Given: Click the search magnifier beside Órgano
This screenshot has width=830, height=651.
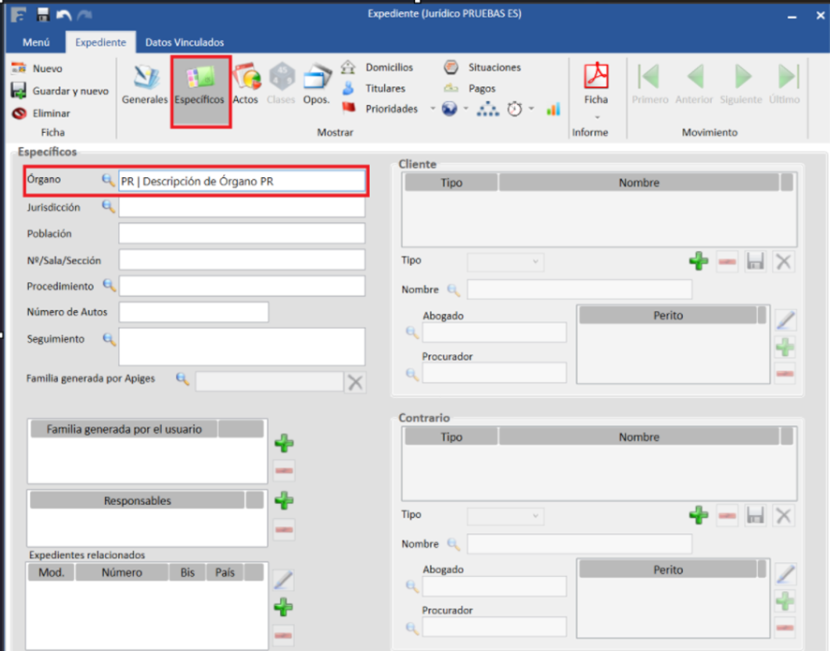Looking at the screenshot, I should pyautogui.click(x=109, y=181).
